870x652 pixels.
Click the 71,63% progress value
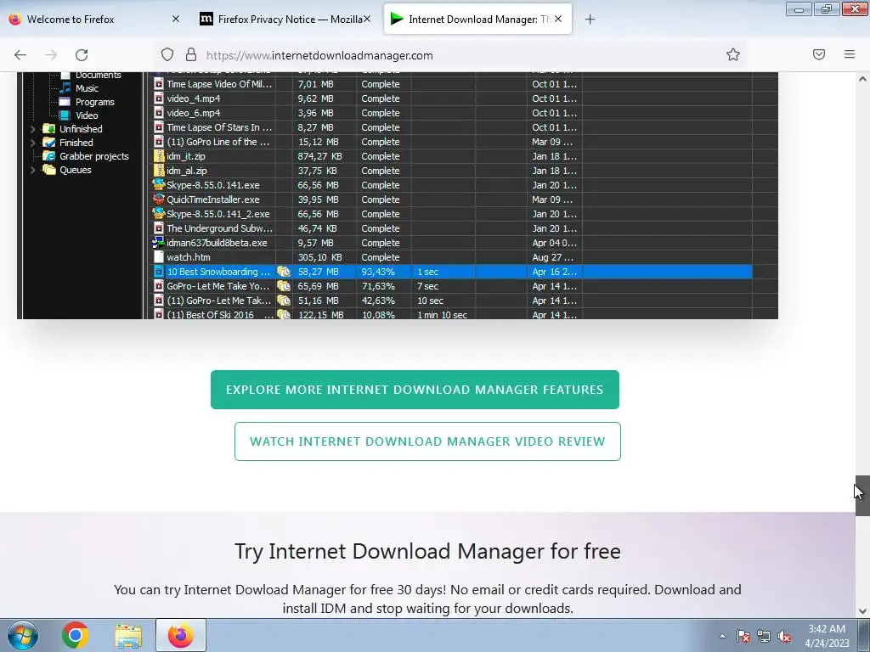(x=378, y=286)
